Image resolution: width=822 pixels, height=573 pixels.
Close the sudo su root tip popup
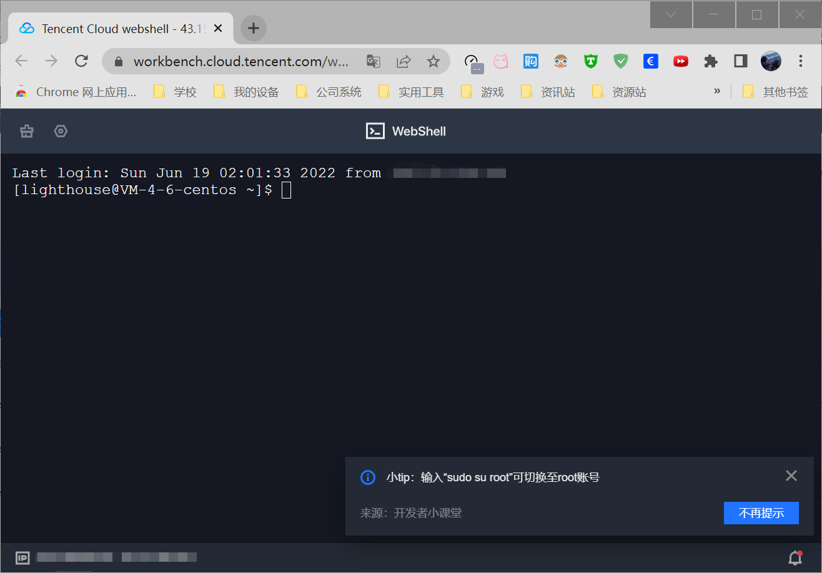(791, 476)
